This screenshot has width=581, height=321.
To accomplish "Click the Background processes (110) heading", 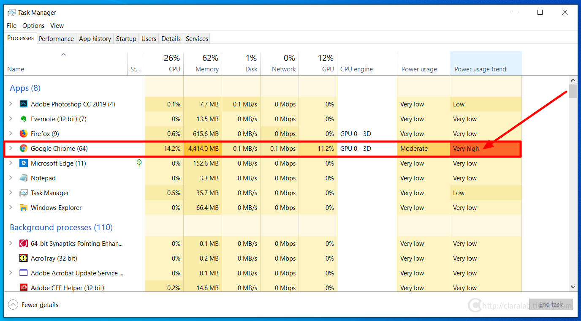I will (x=61, y=227).
